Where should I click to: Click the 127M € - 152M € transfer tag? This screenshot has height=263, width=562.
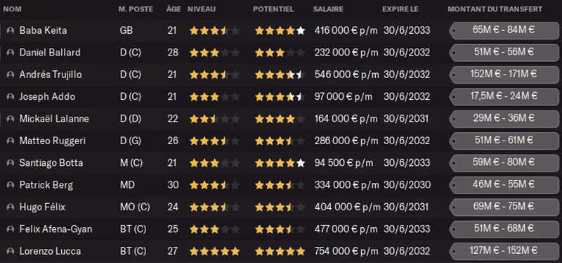coord(504,251)
